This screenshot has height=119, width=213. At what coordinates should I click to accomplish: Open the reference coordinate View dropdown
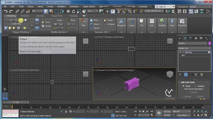93,11
